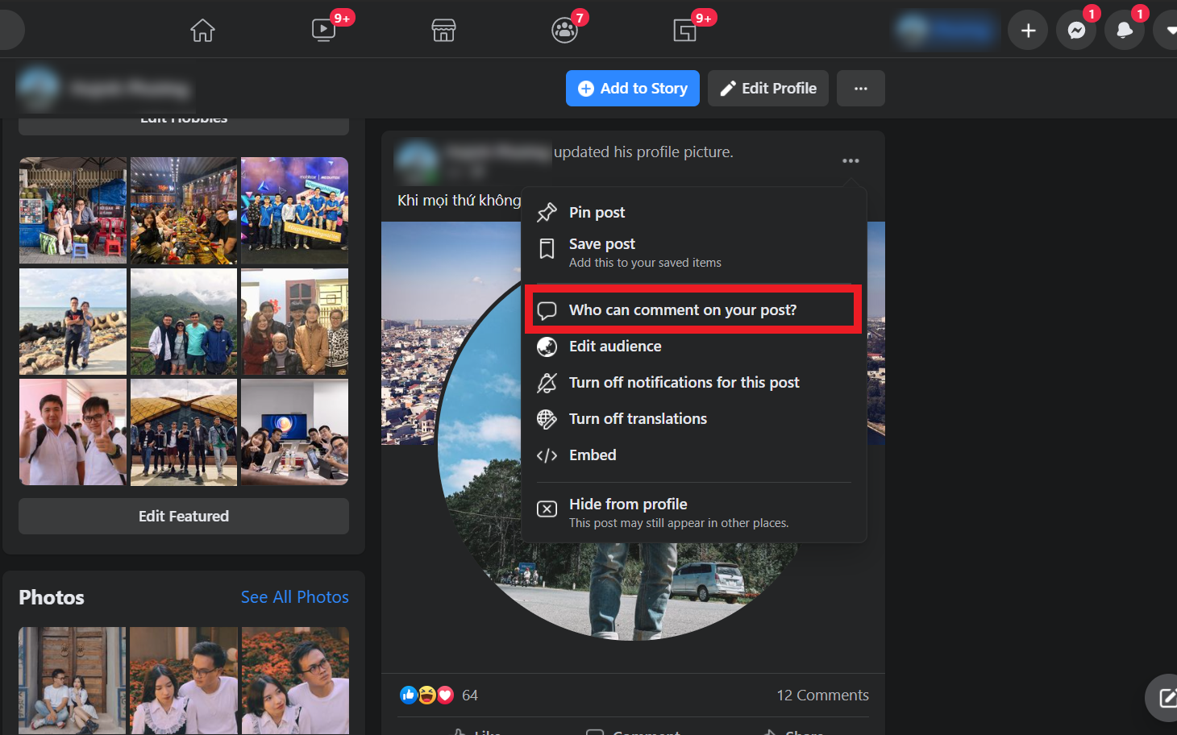Open the notifications bell
1177x735 pixels.
1124,31
